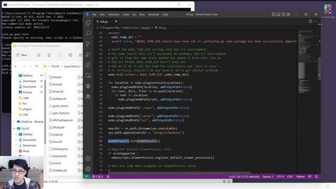Click Rename icon in File Explorer toolbar
The width and height of the screenshot is (336, 189).
70,55
